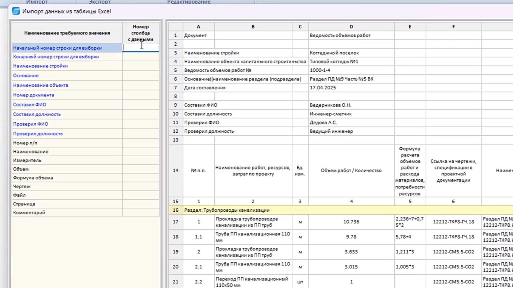513x288 pixels.
Task: Click the Номер столбца с данными header
Action: coord(141,33)
